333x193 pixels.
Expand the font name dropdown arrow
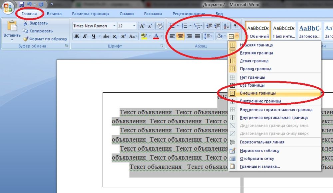pos(114,26)
